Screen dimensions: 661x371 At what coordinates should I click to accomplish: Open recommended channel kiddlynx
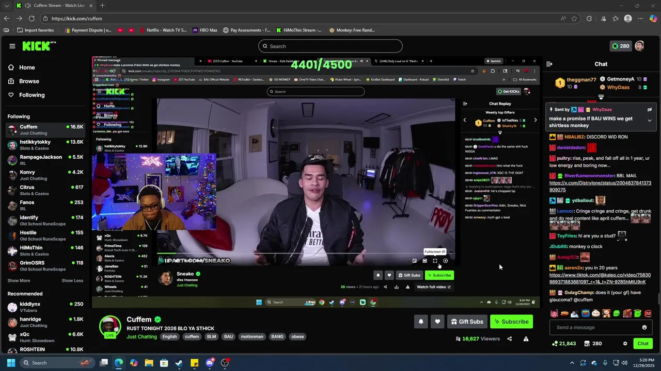pos(45,307)
